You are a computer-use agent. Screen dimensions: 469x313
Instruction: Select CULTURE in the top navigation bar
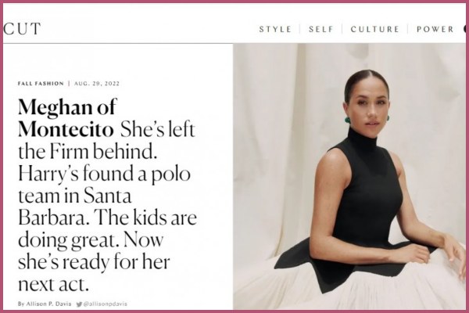pyautogui.click(x=374, y=30)
